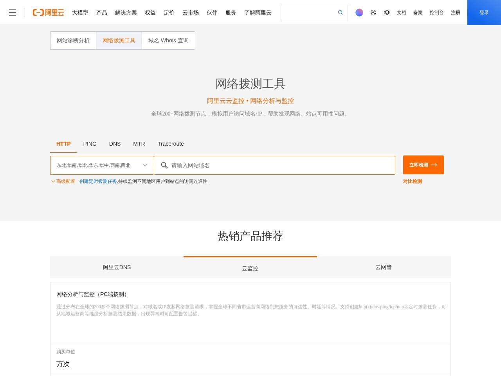501x376 pixels.
Task: Click the search icon inside the domain field
Action: point(164,165)
